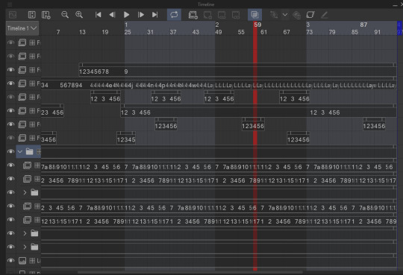Viewport: 403px width, 275px height.
Task: Collapse the expanded folder in the layer list
Action: pyautogui.click(x=20, y=151)
